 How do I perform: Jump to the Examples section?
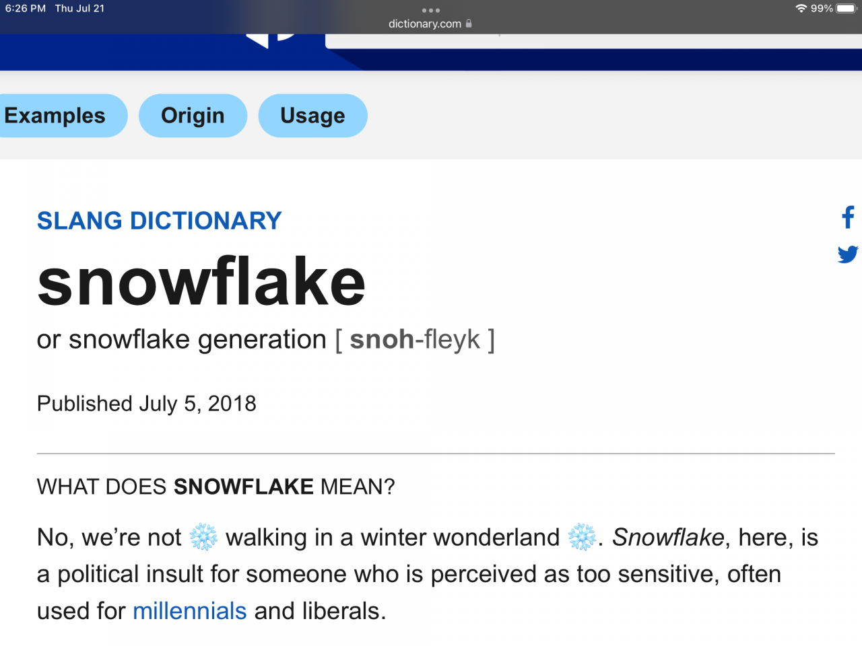pos(58,116)
